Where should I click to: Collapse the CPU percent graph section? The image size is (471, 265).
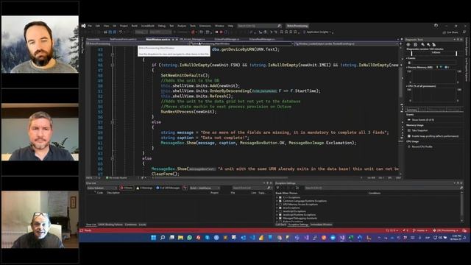pos(407,86)
